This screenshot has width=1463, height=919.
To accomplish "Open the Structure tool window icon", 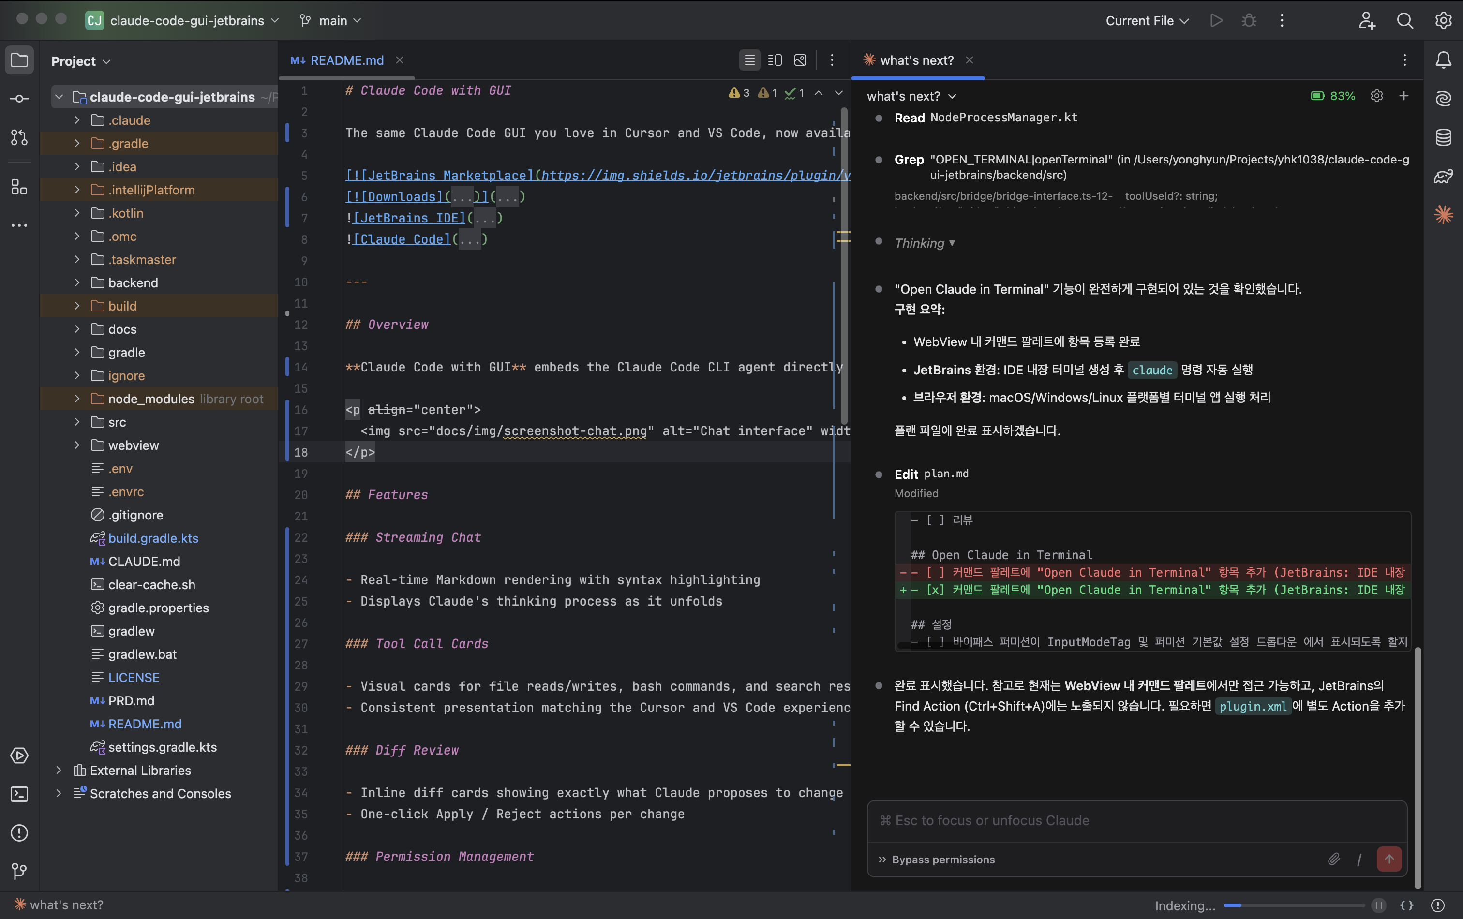I will click(19, 187).
